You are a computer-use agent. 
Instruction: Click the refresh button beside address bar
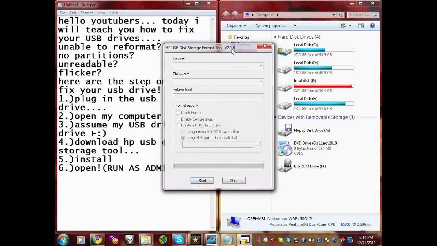(x=340, y=15)
